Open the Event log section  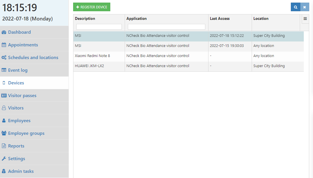34,70
